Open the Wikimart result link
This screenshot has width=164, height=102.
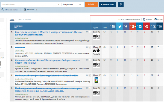20,47
